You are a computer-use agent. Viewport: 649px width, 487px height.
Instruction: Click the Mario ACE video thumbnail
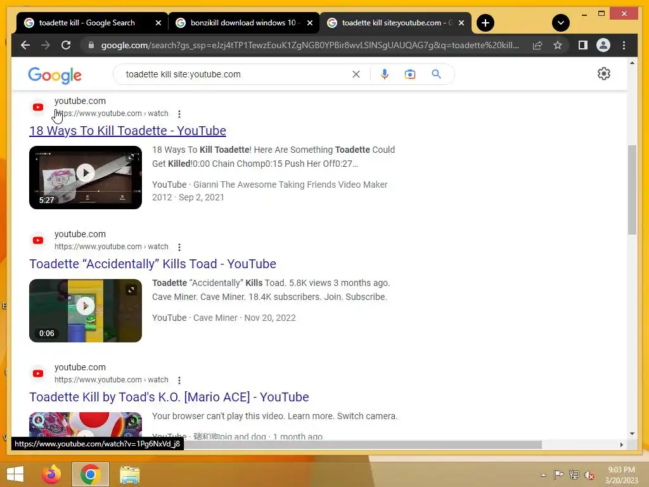(86, 424)
